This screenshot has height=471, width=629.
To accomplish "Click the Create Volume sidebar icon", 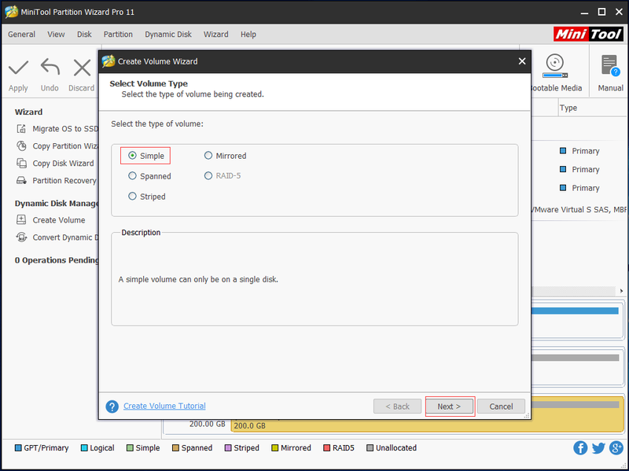I will [x=21, y=220].
